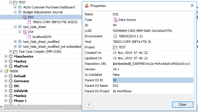Collapse the TB008 environment node
This screenshot has width=198, height=112.
(x=1, y=71)
